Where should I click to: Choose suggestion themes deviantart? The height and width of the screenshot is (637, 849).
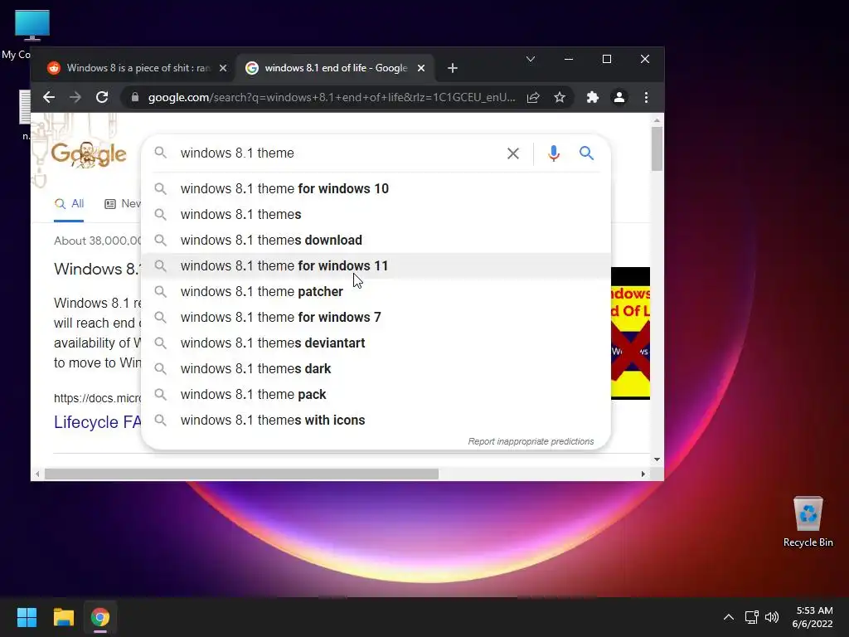pyautogui.click(x=376, y=343)
